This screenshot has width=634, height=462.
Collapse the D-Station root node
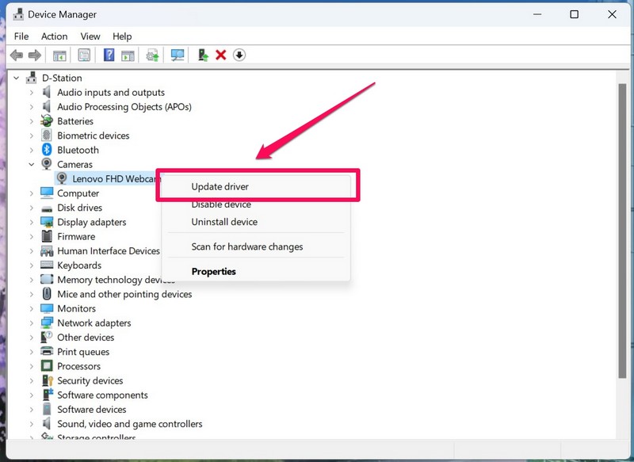click(x=17, y=78)
